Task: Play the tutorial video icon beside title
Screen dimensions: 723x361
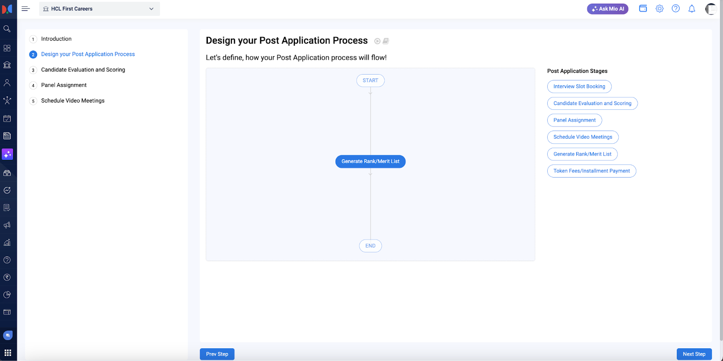Action: tap(377, 41)
